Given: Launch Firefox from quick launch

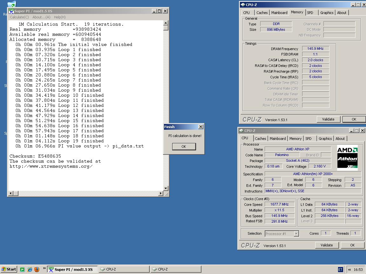Looking at the screenshot, I should (x=37, y=270).
